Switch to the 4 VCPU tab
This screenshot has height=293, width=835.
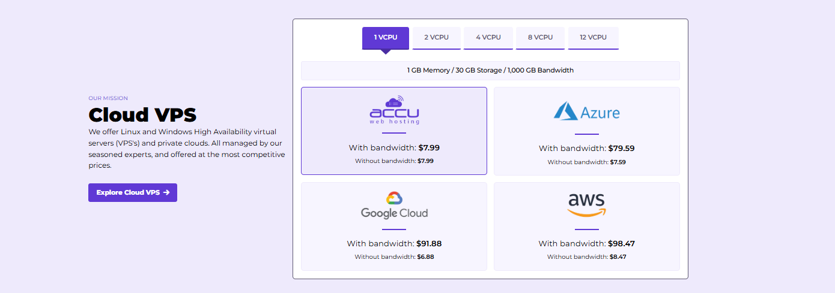[488, 38]
